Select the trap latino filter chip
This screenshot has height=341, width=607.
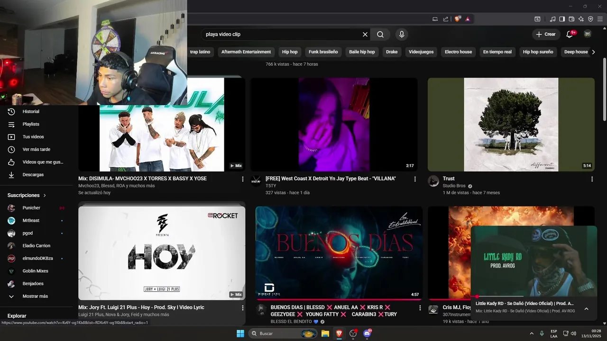pyautogui.click(x=200, y=52)
